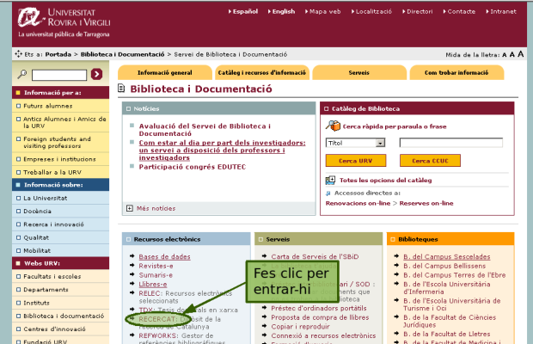Open B. del Campus Terres de l'Ebre
This screenshot has width=533, height=344.
coord(455,275)
